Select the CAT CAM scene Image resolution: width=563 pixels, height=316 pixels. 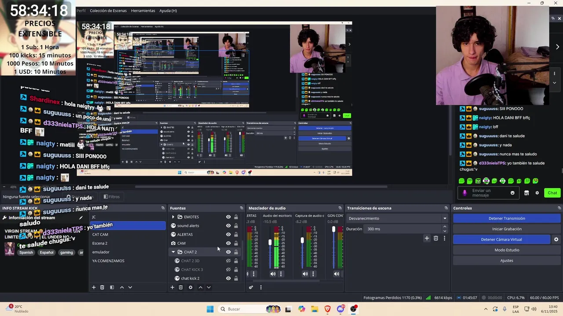[x=128, y=234]
